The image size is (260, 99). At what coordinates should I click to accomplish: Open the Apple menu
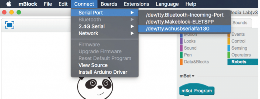9,4
